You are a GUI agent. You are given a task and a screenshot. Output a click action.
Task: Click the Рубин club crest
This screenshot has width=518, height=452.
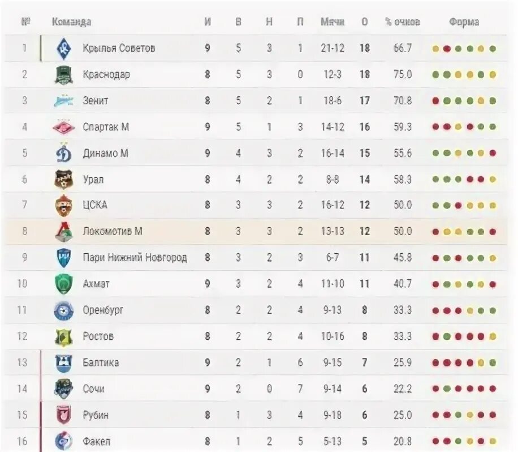(x=63, y=415)
